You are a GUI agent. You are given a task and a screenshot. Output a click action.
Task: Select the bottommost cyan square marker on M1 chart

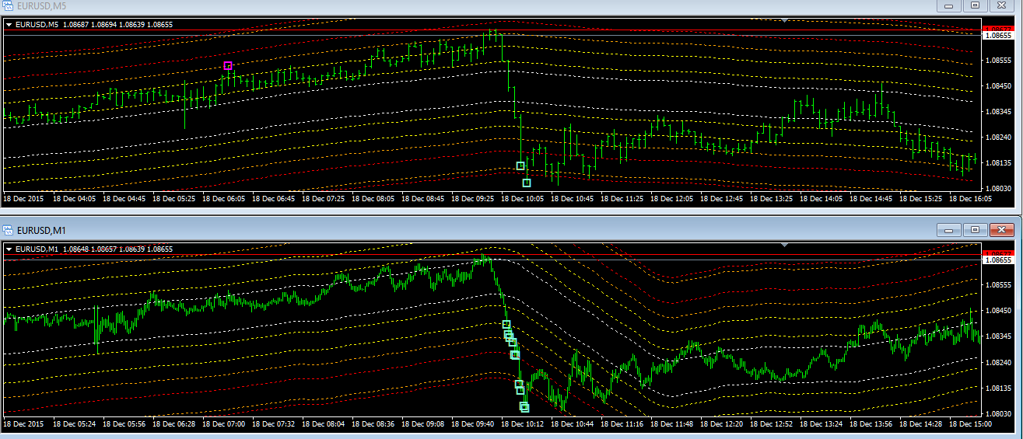pos(524,407)
